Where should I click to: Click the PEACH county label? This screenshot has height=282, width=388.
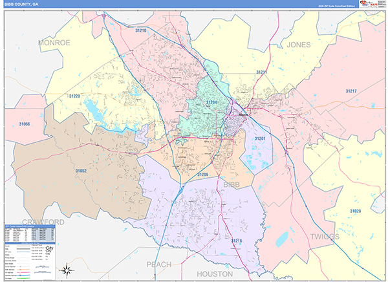click(158, 264)
